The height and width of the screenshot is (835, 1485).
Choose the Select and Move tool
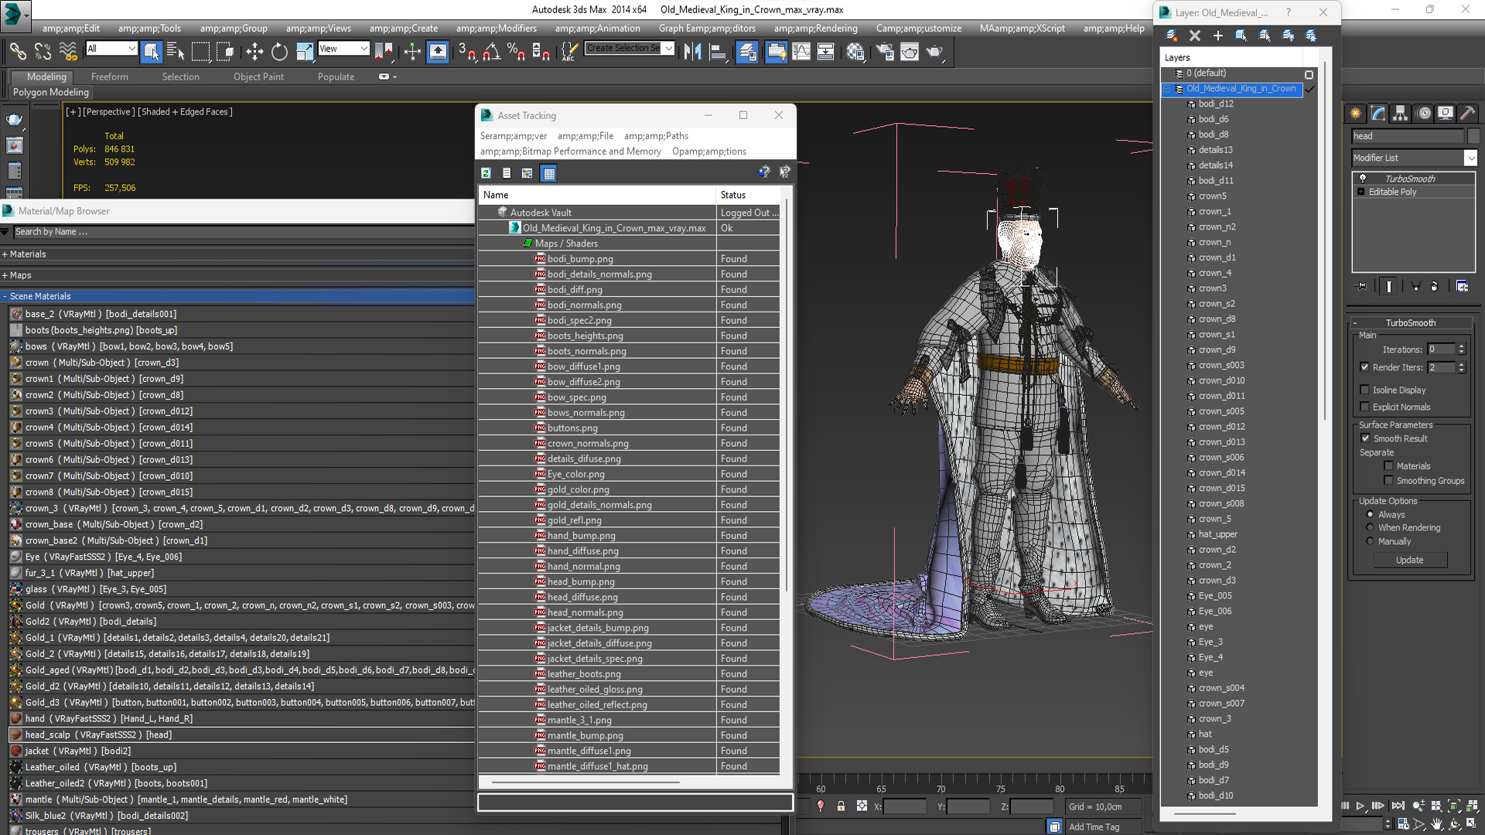[x=254, y=51]
